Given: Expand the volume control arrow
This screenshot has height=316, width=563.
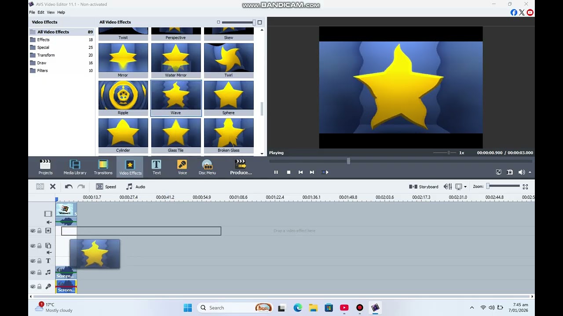Looking at the screenshot, I should click(530, 172).
